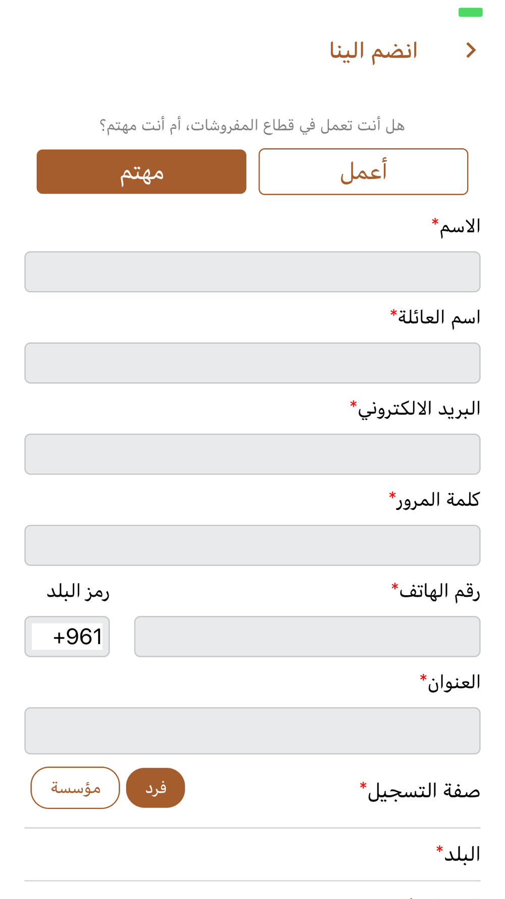
Task: Focus the اسم العائلة (family name) field
Action: pyautogui.click(x=252, y=363)
